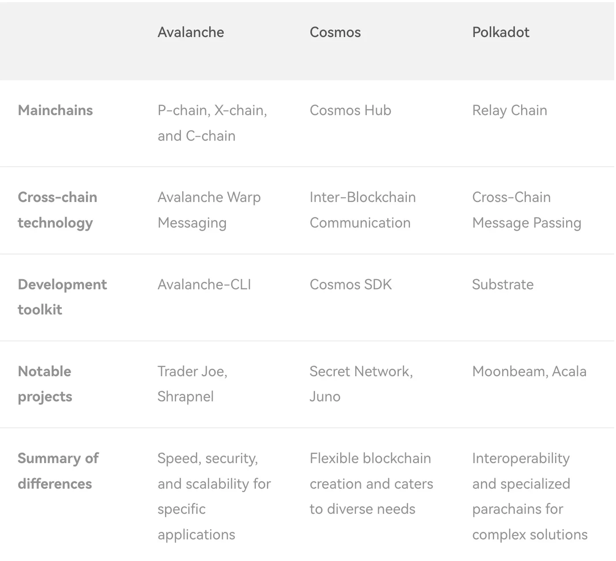
Task: Click the Avalanche-CLI cell
Action: pos(204,284)
